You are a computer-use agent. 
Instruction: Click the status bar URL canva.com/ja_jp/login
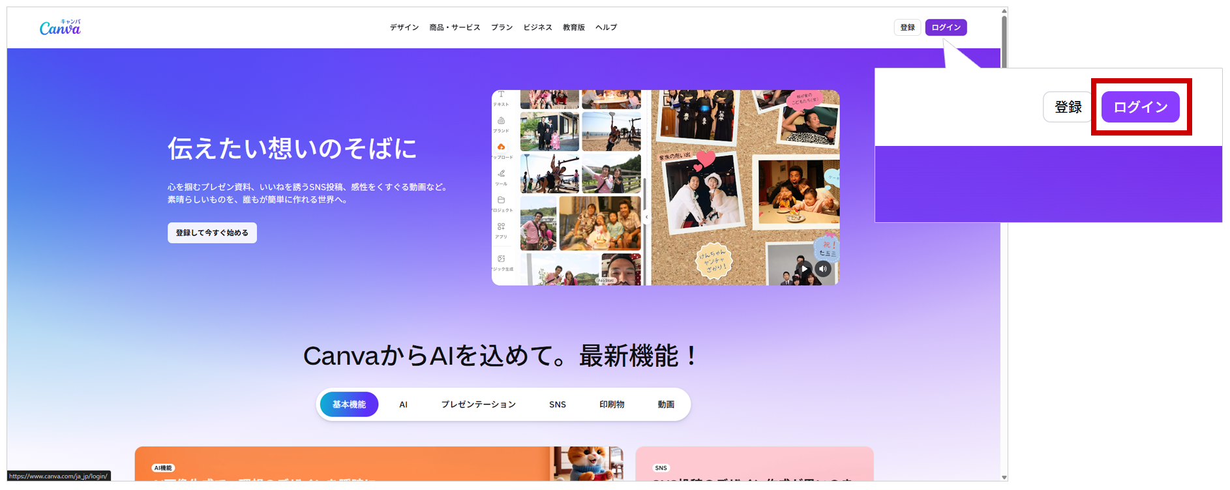click(59, 476)
